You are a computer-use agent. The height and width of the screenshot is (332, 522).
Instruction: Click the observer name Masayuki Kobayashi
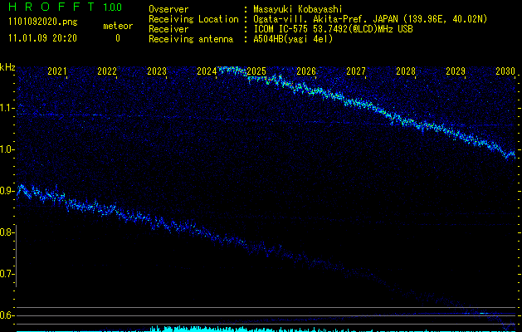pyautogui.click(x=298, y=9)
